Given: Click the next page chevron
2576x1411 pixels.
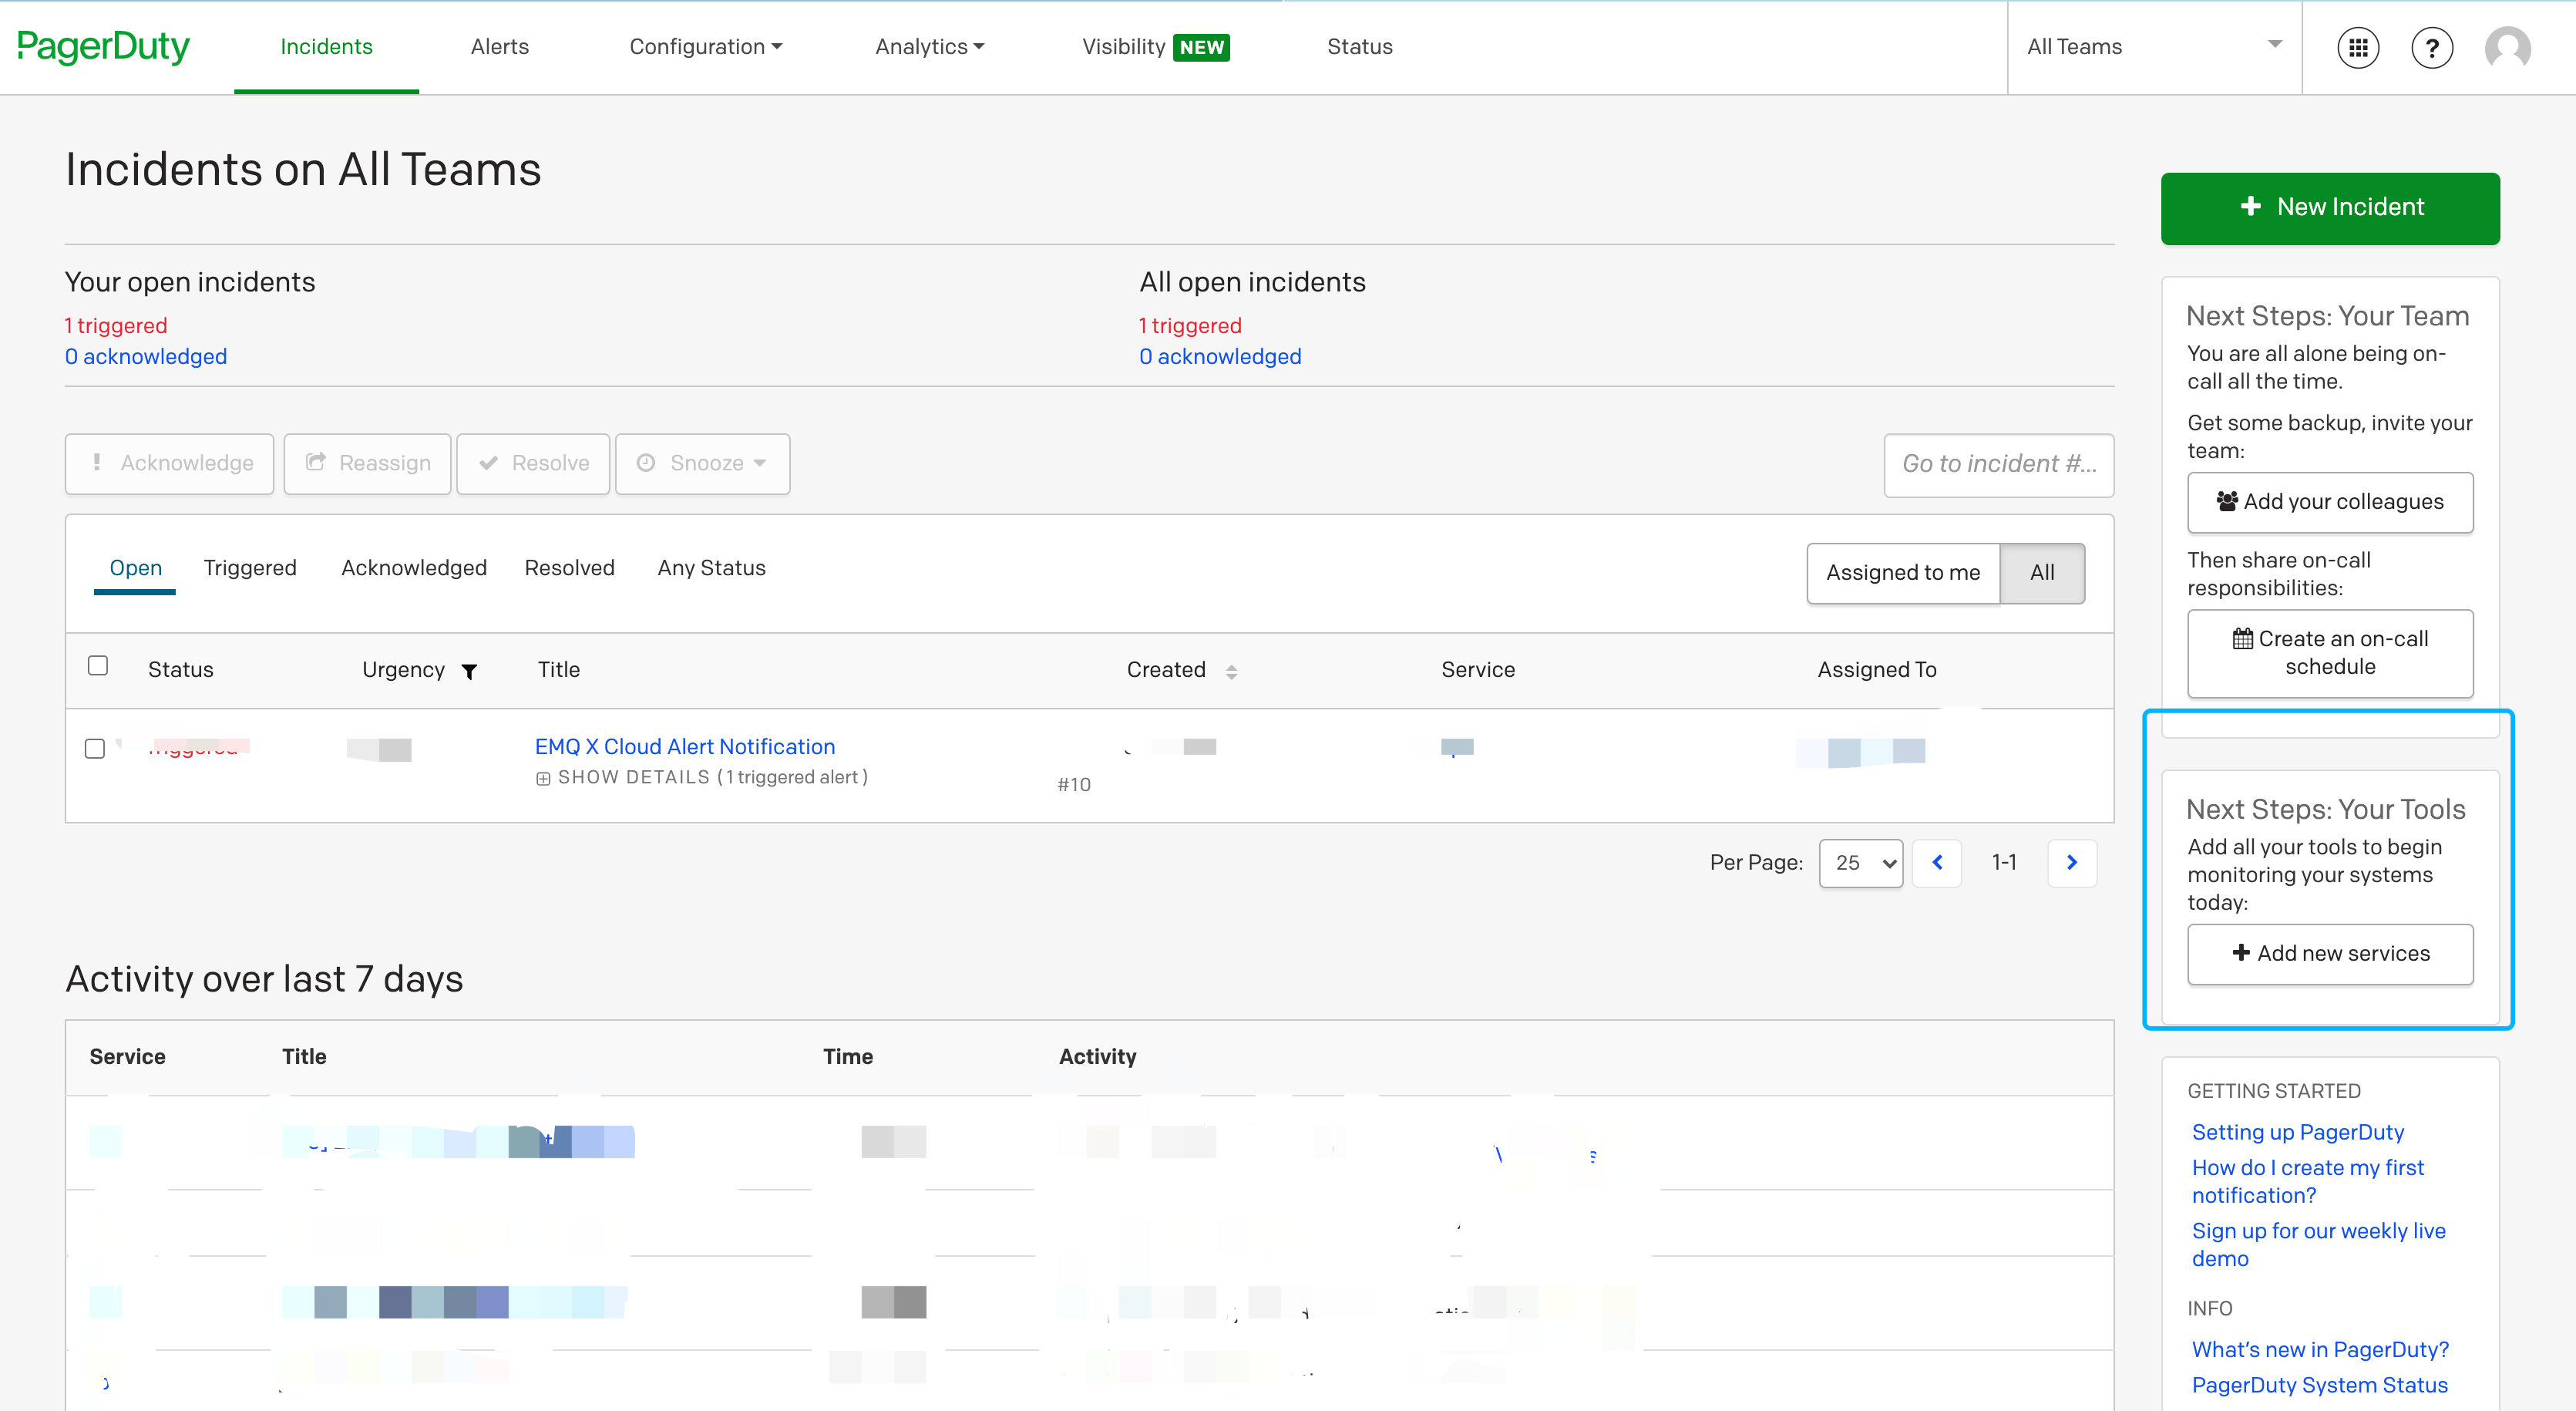Looking at the screenshot, I should 2072,862.
